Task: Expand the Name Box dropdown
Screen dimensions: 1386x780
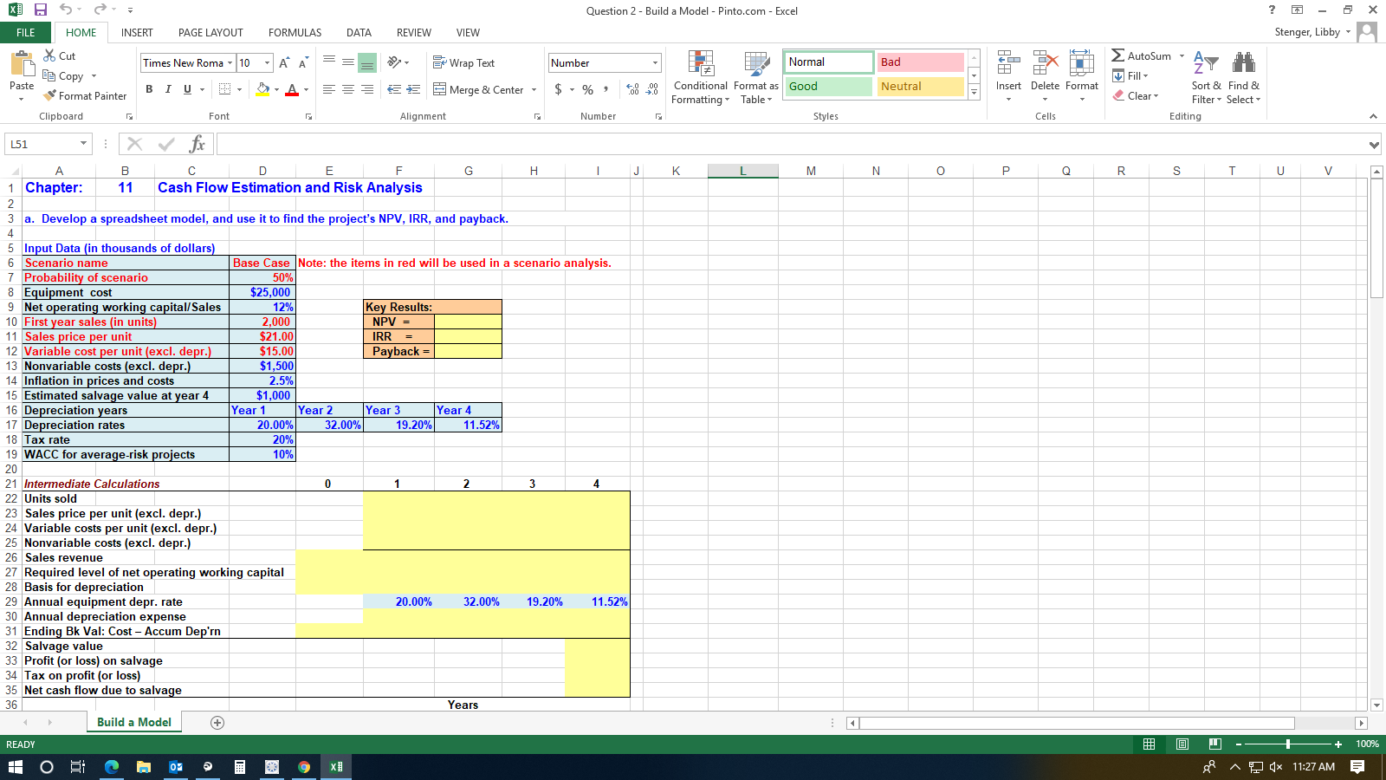Action: click(83, 144)
